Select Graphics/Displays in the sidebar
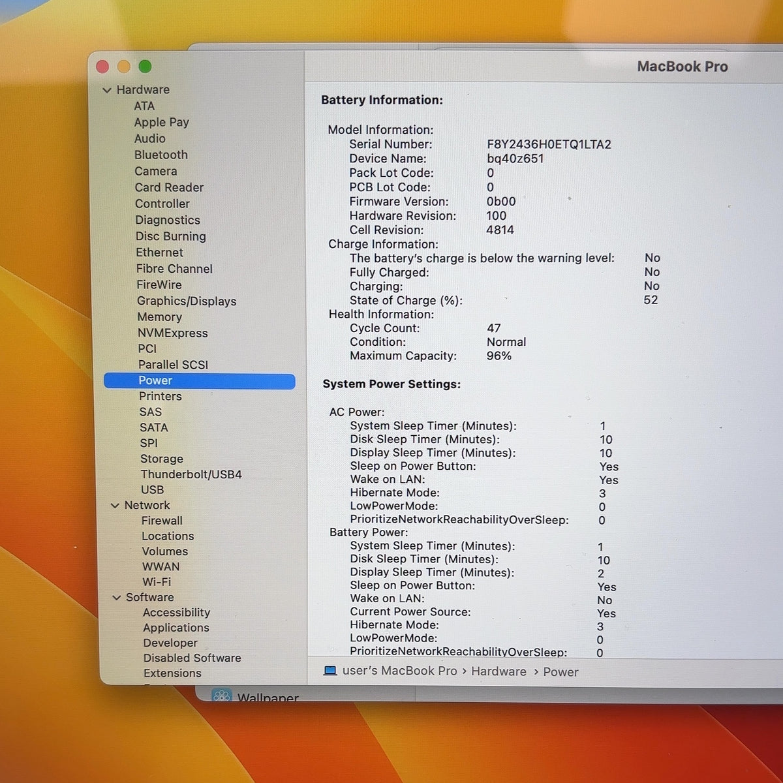783x783 pixels. click(187, 301)
